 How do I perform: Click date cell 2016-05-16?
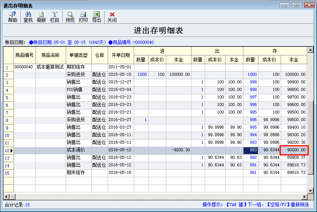(121, 173)
